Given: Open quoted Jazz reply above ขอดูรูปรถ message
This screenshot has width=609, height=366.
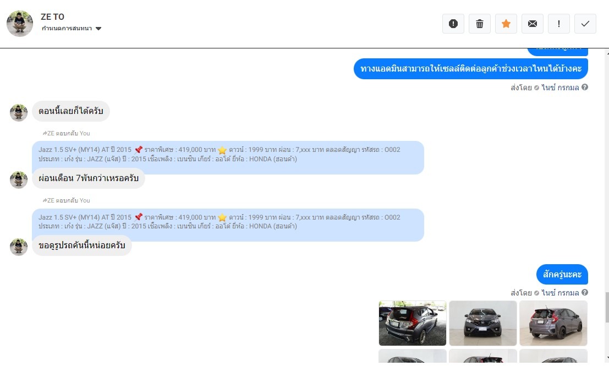Looking at the screenshot, I should [228, 222].
